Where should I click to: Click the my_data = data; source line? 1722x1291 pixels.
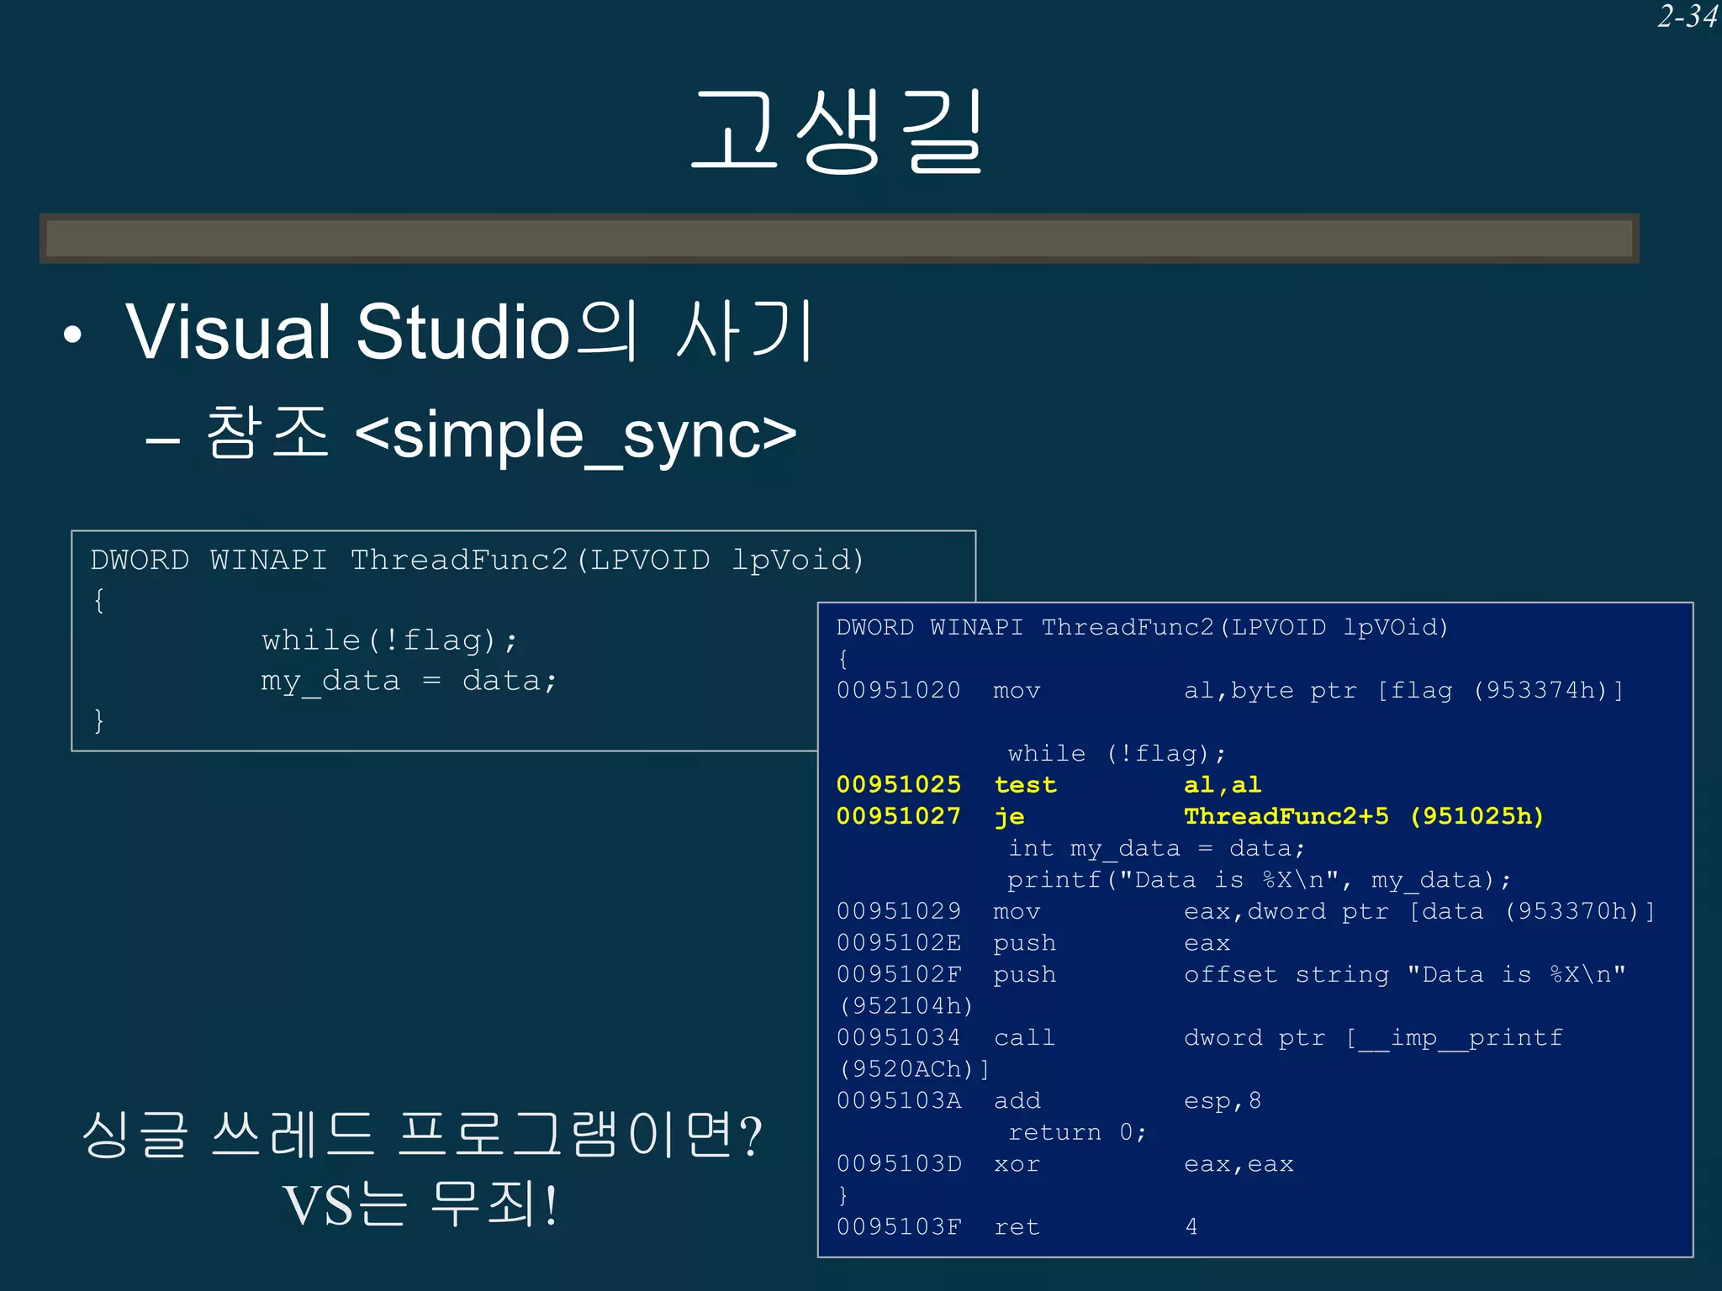[409, 681]
